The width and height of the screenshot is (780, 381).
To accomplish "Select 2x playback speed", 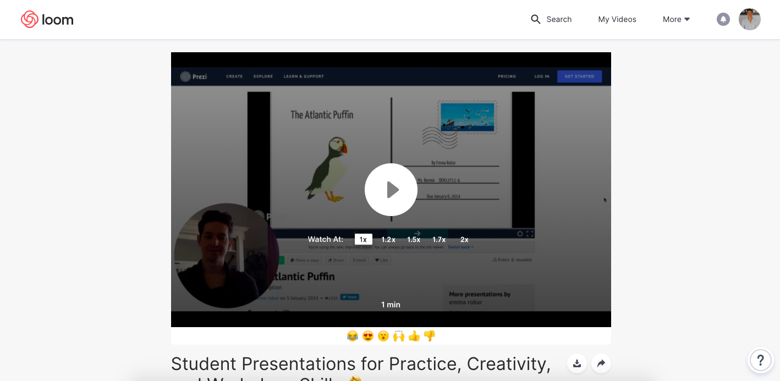I will click(464, 239).
